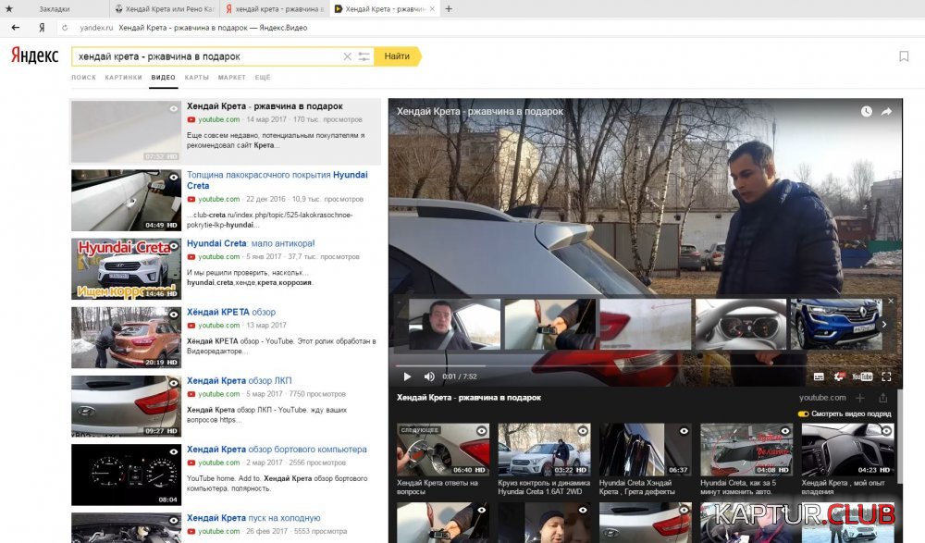
Task: Expand the ЕЩЁ more services menu
Action: coord(263,78)
